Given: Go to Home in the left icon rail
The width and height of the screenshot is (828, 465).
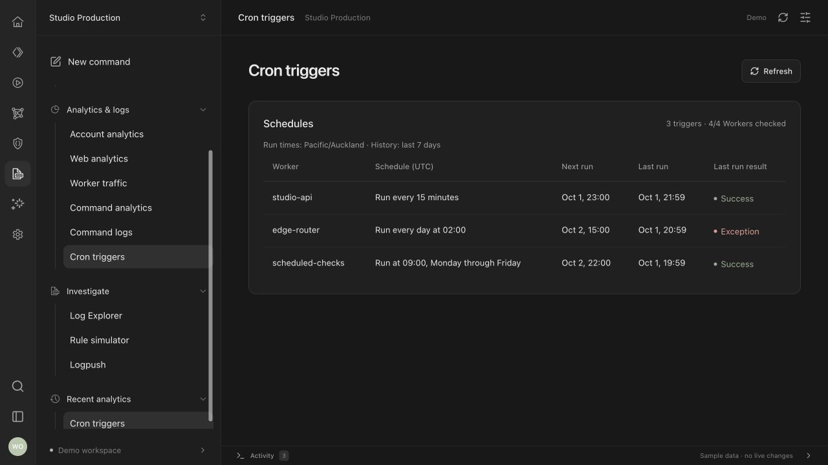Looking at the screenshot, I should [17, 22].
